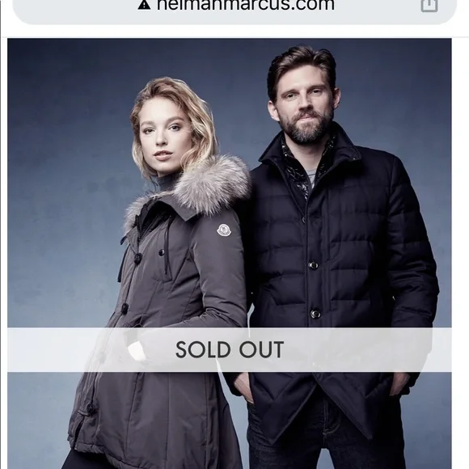Click the SOLD OUT banner text

pyautogui.click(x=230, y=349)
